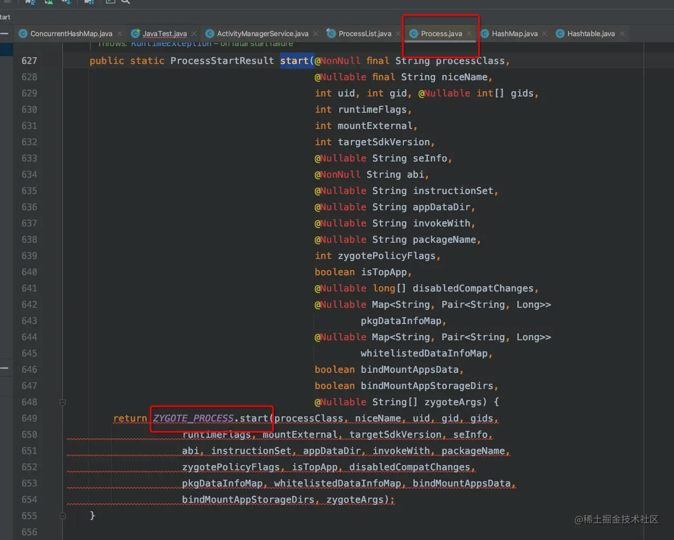Close the Process.java tab

pos(469,34)
